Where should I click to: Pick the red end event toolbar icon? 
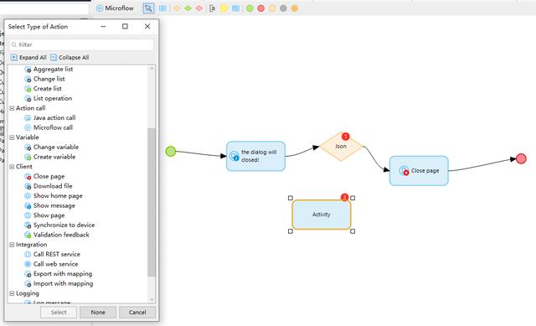[x=260, y=8]
